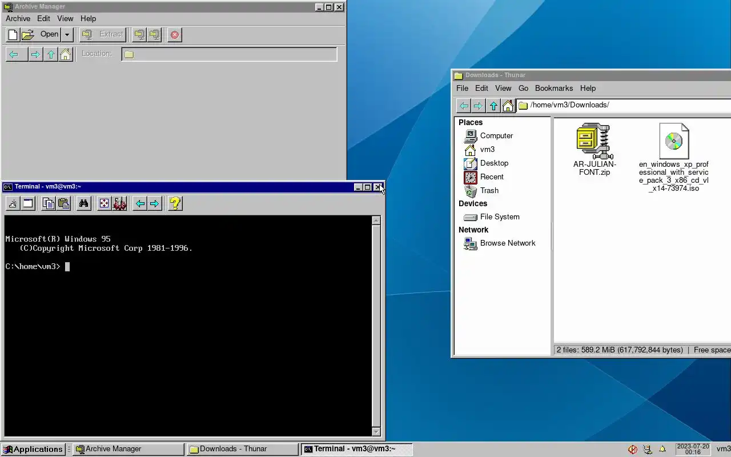The width and height of the screenshot is (731, 457).
Task: Open Archive Manager's Edit menu
Action: pos(44,18)
